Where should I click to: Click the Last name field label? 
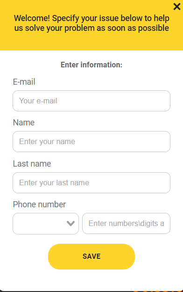(x=32, y=164)
